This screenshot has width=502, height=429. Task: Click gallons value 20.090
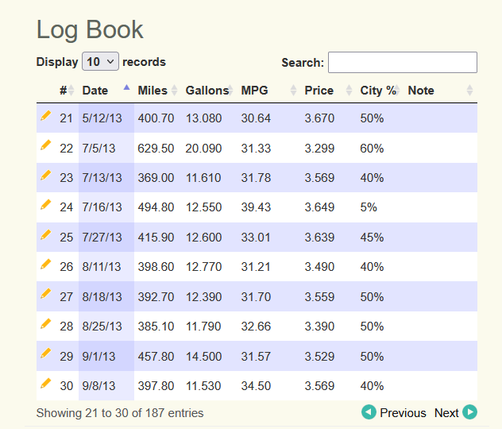pos(203,149)
